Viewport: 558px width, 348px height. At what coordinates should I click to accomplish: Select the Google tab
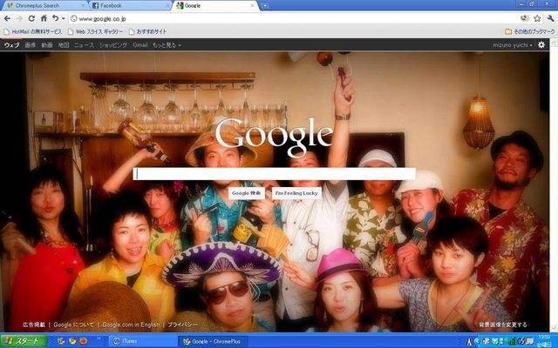pyautogui.click(x=215, y=6)
